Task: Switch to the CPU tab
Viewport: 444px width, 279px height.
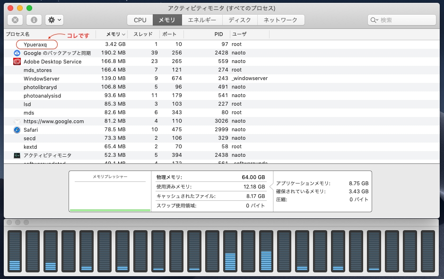Action: (x=140, y=20)
